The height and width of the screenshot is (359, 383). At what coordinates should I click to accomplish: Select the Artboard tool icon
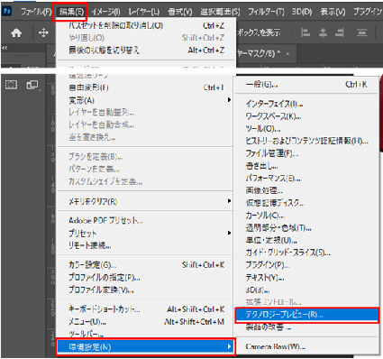click(x=32, y=85)
